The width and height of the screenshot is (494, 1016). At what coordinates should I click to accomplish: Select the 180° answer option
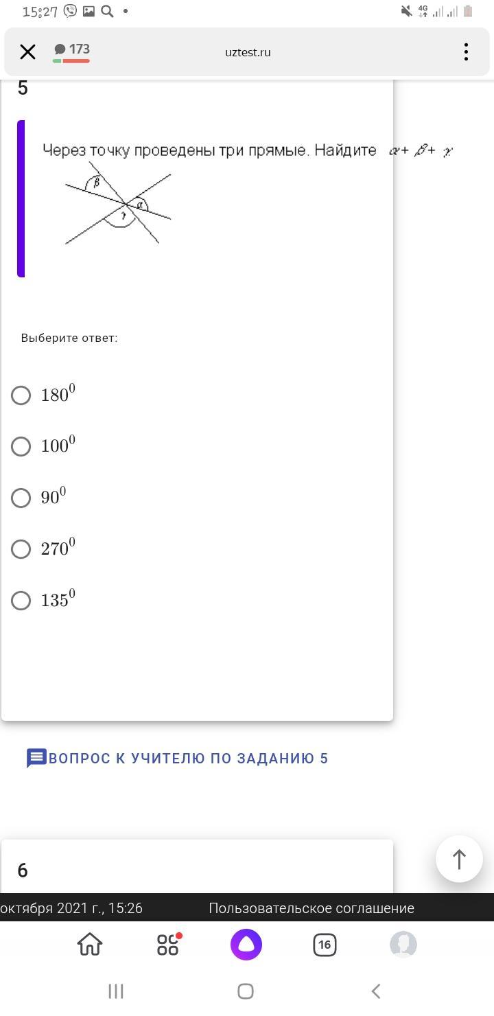21,395
